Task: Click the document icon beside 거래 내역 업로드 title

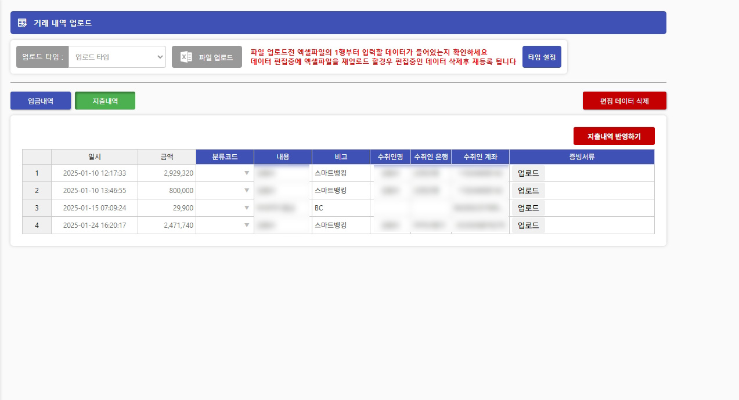Action: tap(22, 22)
